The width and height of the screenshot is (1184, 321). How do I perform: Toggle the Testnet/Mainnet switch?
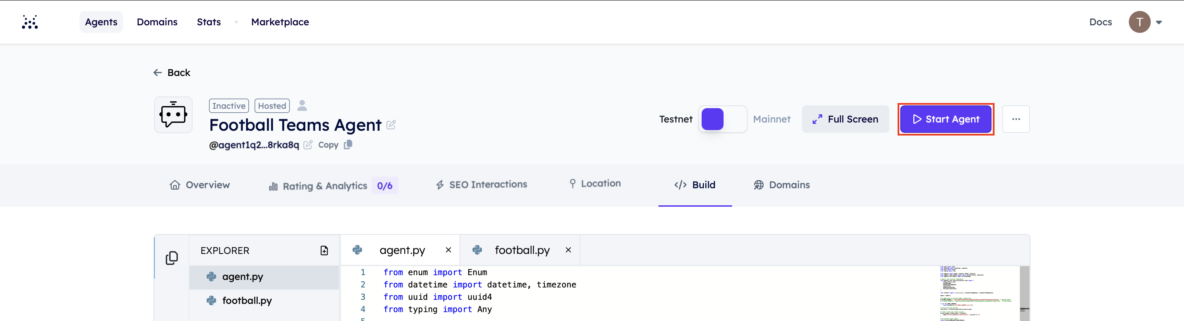tap(723, 119)
